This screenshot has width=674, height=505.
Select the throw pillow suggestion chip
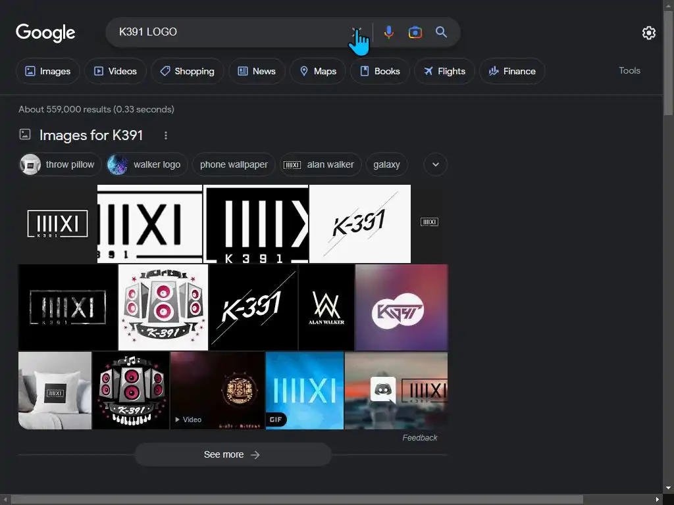[x=60, y=164]
